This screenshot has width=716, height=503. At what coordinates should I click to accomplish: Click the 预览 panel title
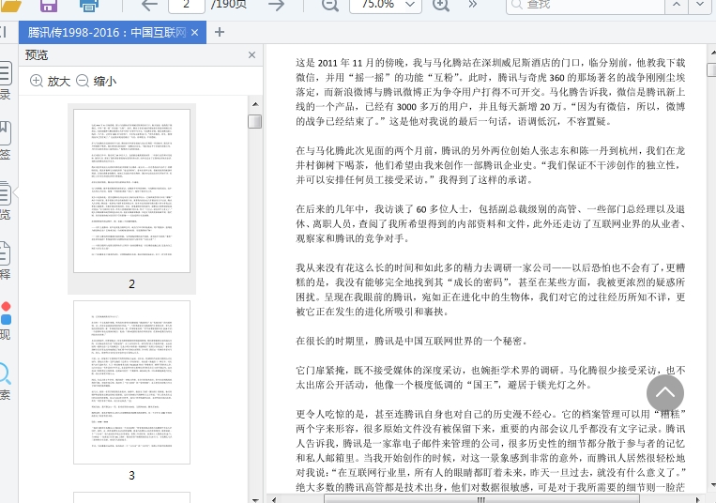click(37, 55)
